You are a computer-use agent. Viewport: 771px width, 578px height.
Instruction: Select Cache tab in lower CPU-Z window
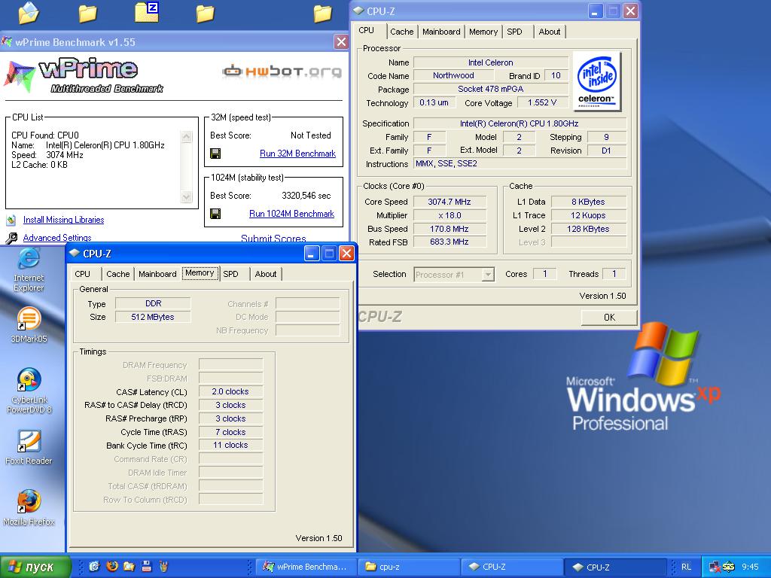click(x=118, y=274)
